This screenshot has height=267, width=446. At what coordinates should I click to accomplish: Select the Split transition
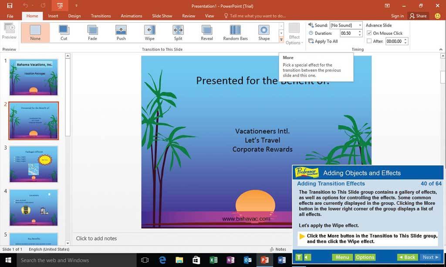pyautogui.click(x=178, y=33)
